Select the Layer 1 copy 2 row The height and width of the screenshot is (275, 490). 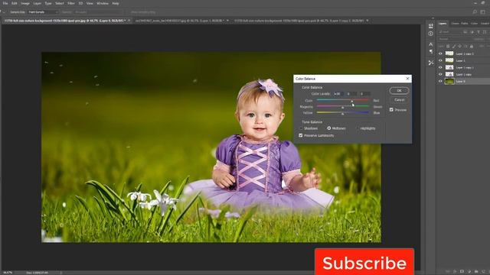[464, 53]
